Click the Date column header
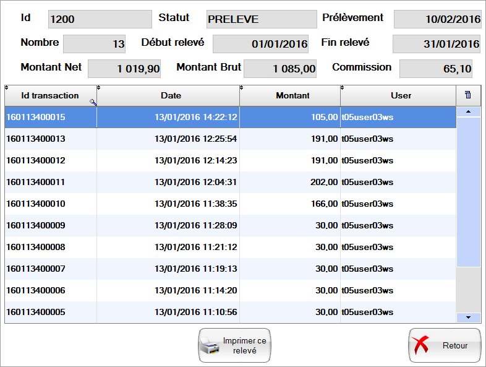 point(171,95)
